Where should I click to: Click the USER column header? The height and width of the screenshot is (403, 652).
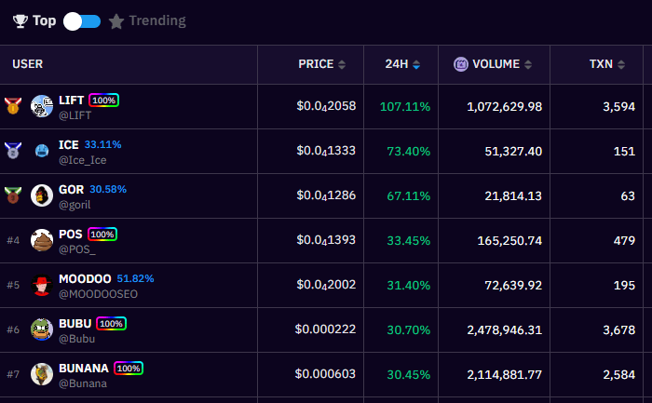(28, 64)
